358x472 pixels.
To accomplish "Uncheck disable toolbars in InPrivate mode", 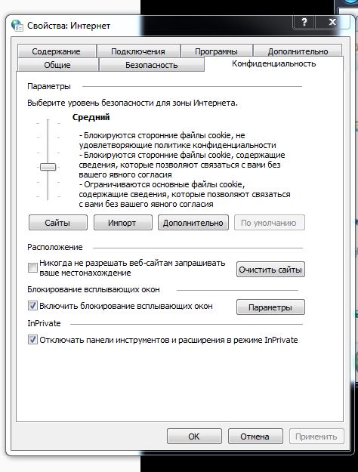I will [32, 340].
